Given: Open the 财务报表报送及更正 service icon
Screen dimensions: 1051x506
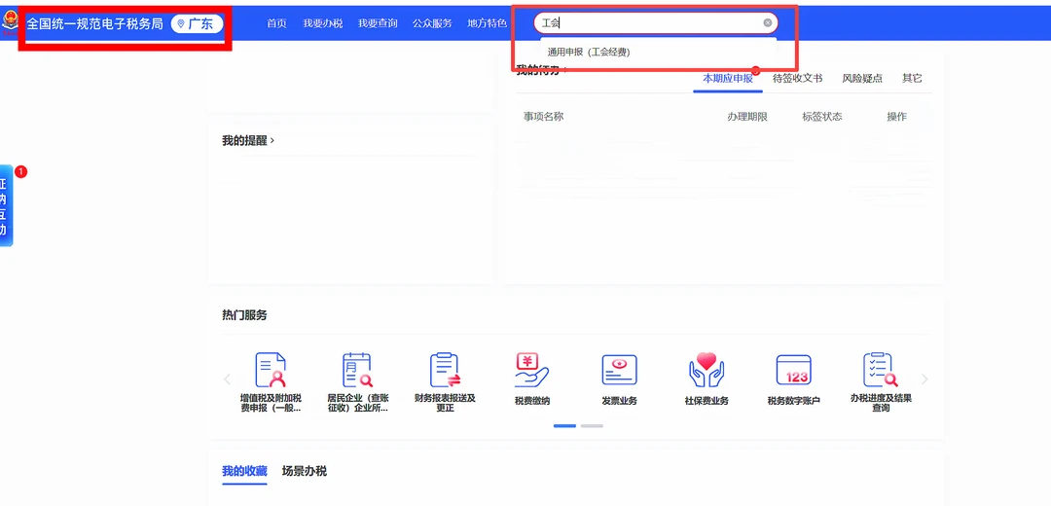Looking at the screenshot, I should tap(445, 370).
